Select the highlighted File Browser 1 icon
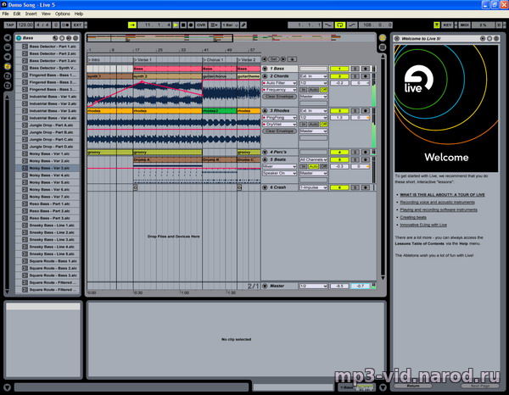The height and width of the screenshot is (395, 509). click(8, 66)
